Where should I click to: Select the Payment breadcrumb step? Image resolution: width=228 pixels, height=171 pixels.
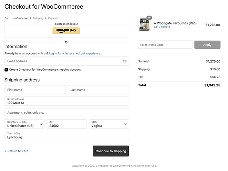(x=53, y=18)
